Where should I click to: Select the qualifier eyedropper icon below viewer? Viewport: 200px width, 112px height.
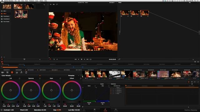pyautogui.click(x=50, y=59)
